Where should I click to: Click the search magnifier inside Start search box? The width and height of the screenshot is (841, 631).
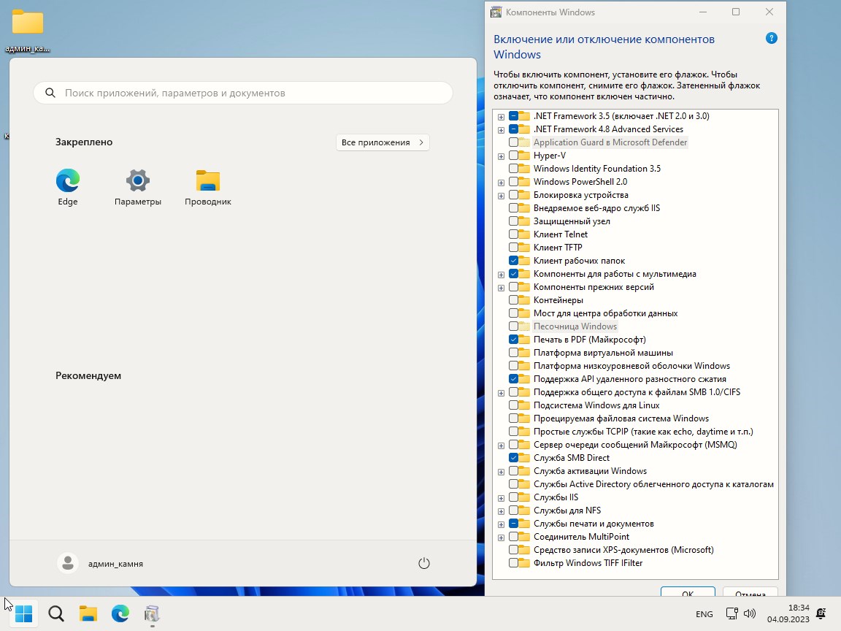coord(50,93)
